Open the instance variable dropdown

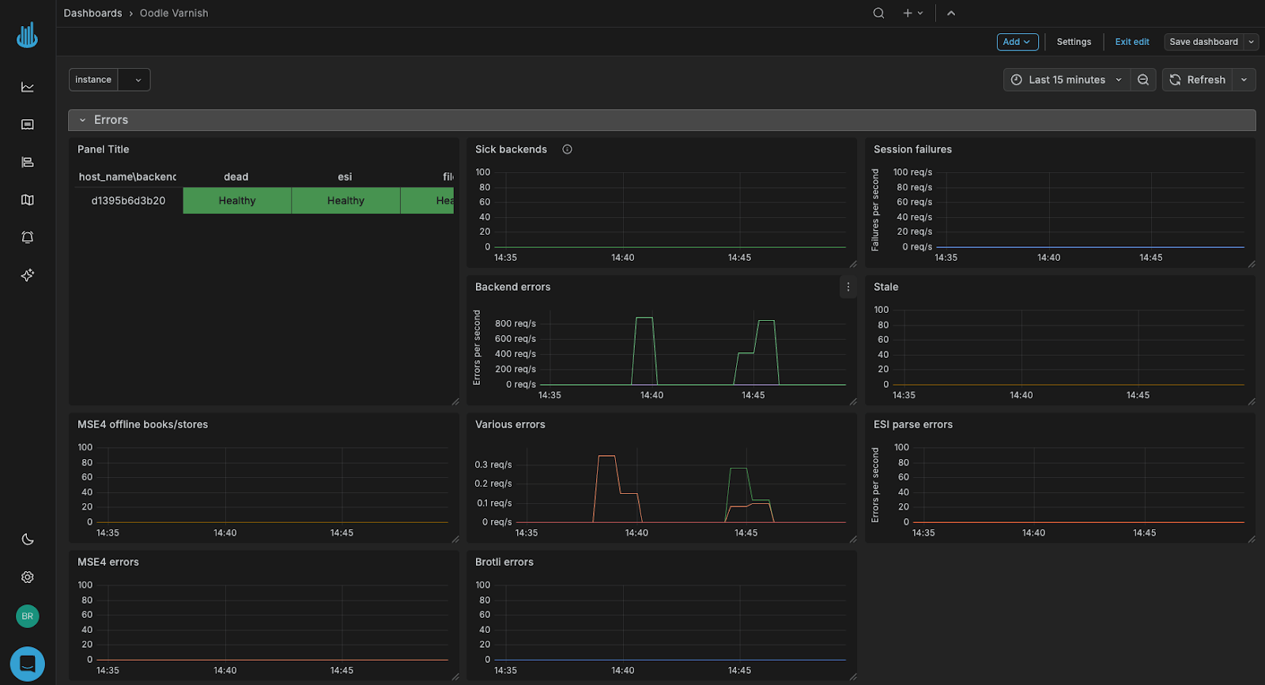point(134,80)
